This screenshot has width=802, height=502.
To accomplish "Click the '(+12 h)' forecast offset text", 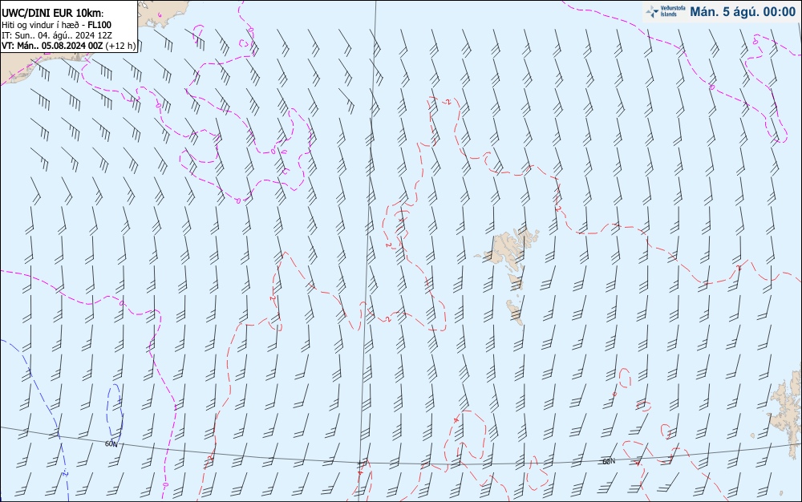I will (x=121, y=46).
